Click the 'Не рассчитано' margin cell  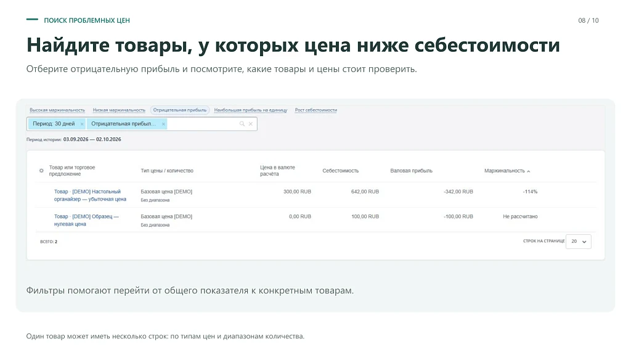[520, 216]
